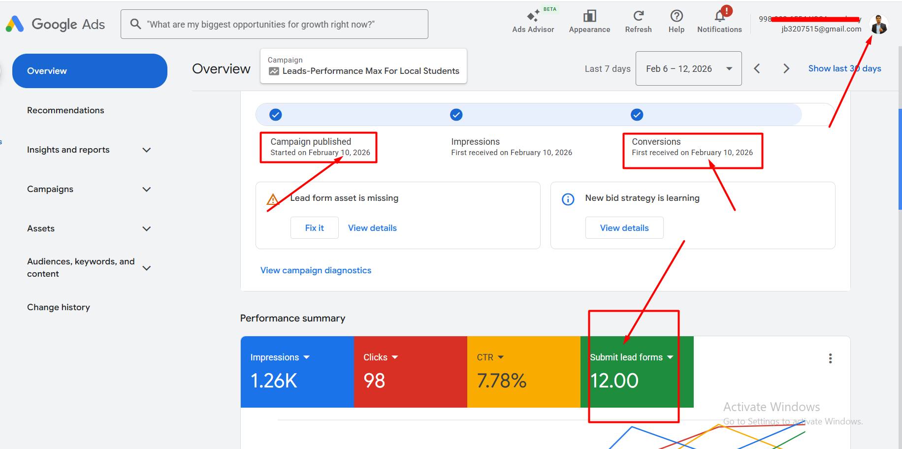The width and height of the screenshot is (902, 449).
Task: Click the 'Last 7 days' label
Action: click(608, 69)
